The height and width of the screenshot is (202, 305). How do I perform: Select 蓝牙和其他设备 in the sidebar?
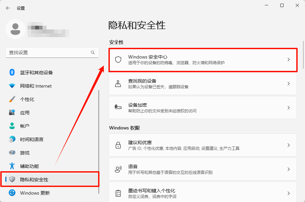[x=52, y=73]
